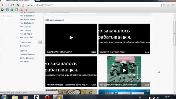The width and height of the screenshot is (176, 99).
Task: Go back using Chrome's back arrow
Action: pyautogui.click(x=3, y=5)
